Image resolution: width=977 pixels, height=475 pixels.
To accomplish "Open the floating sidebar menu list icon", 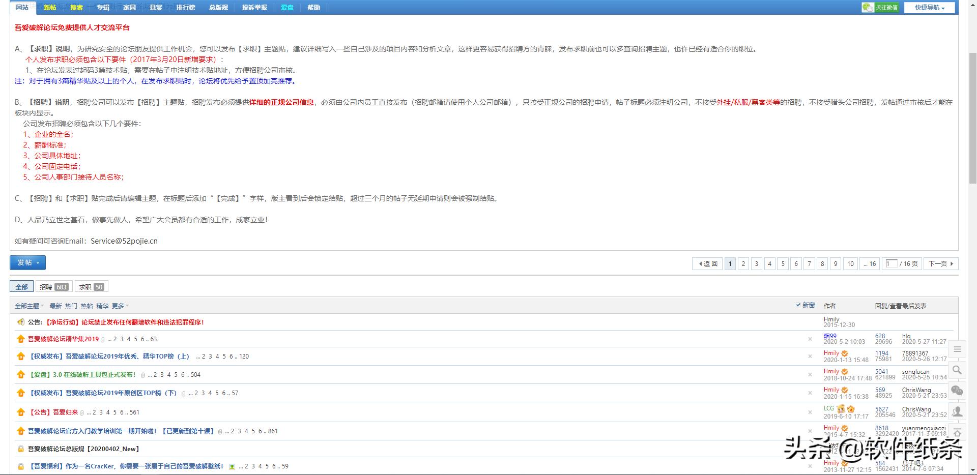I will [x=957, y=349].
